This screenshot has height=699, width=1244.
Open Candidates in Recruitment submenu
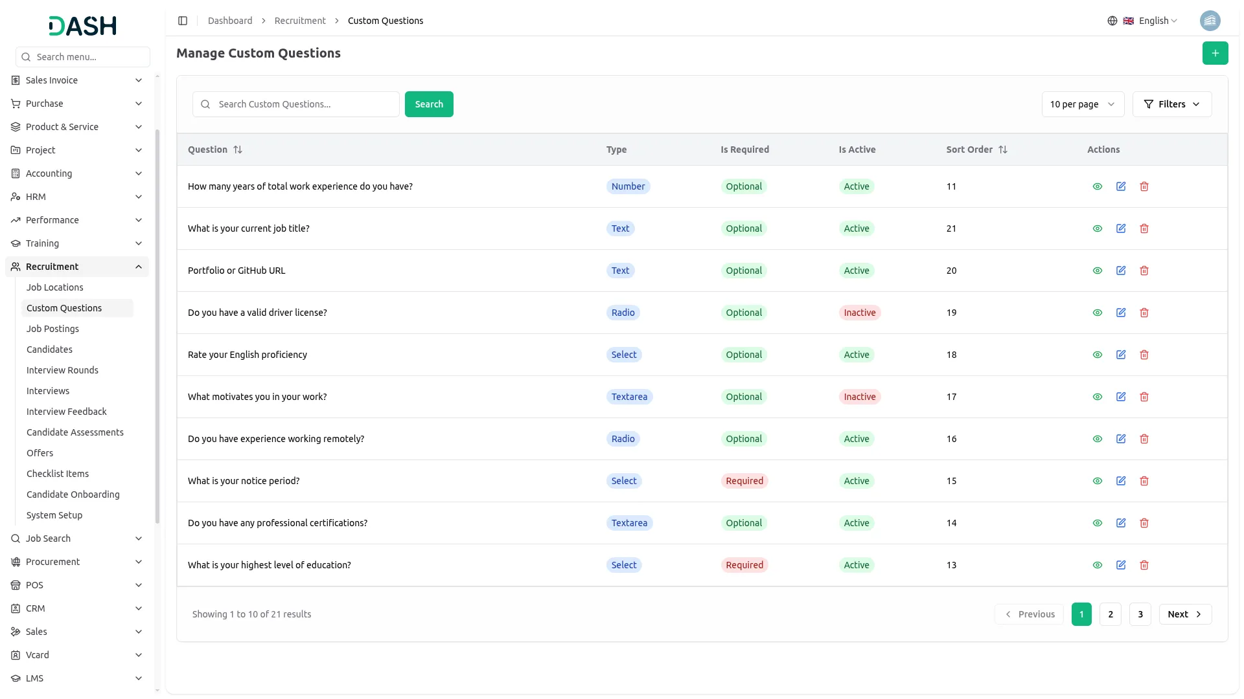[x=49, y=349]
